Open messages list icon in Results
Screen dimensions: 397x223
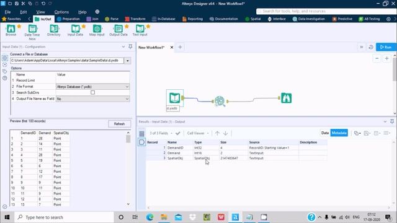click(x=141, y=134)
